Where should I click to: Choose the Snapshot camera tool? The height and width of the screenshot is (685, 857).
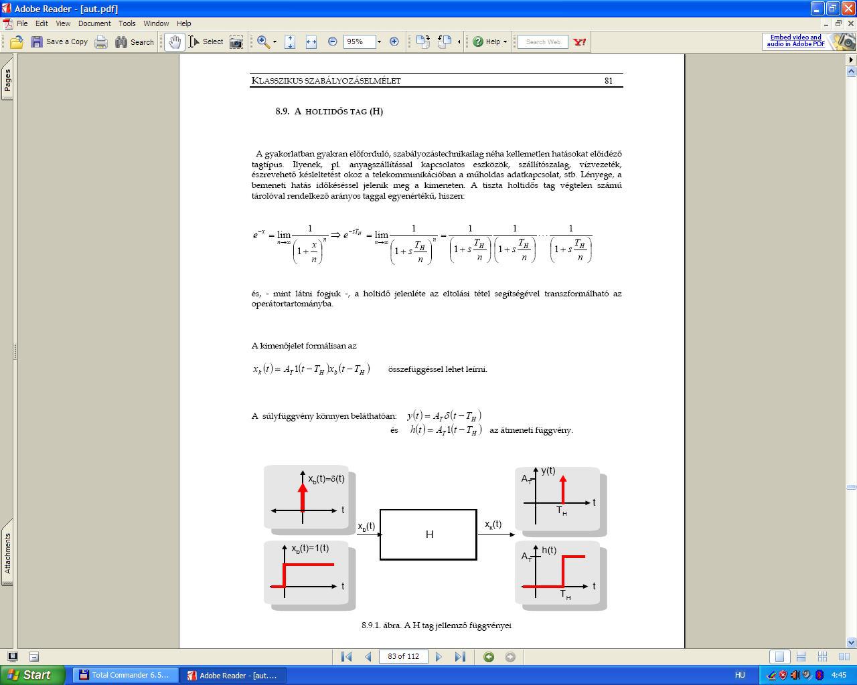coord(236,42)
